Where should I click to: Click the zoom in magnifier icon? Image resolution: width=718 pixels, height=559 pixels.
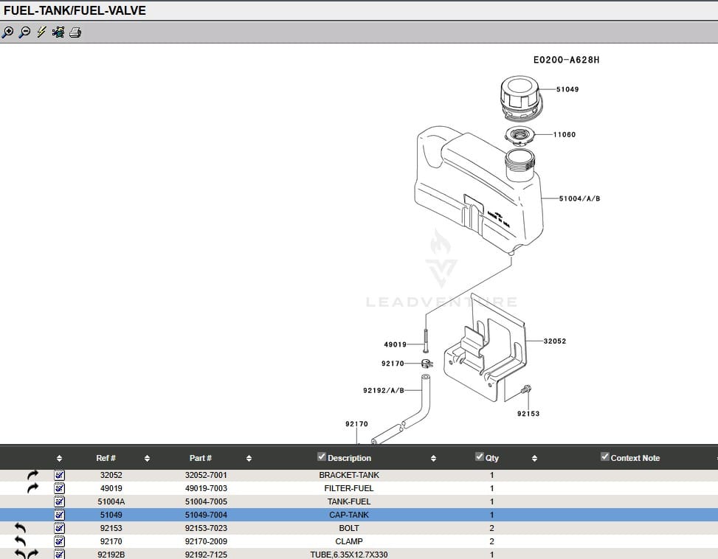pos(7,32)
